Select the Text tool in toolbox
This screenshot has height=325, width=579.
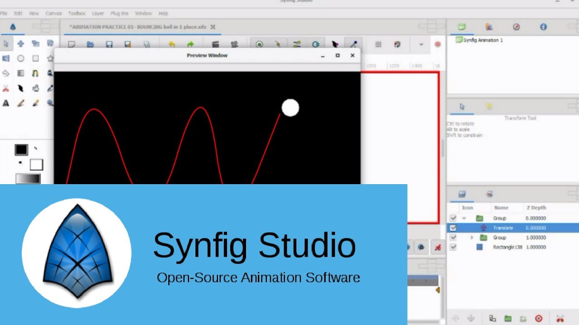tap(6, 103)
